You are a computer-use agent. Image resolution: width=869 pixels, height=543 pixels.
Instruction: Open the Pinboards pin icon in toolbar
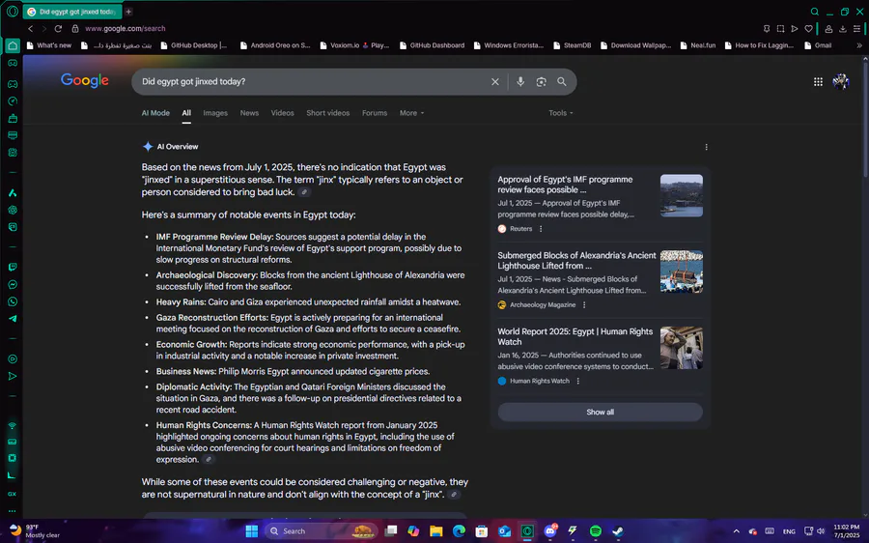[x=767, y=28]
